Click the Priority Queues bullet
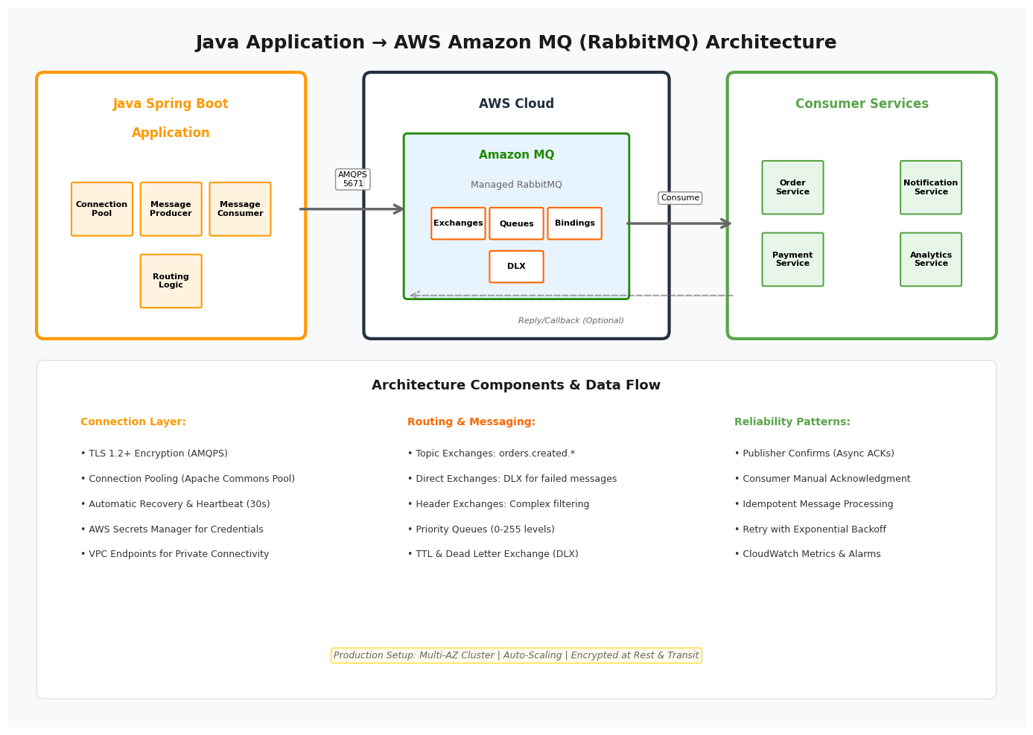1033x735 pixels. (x=481, y=530)
